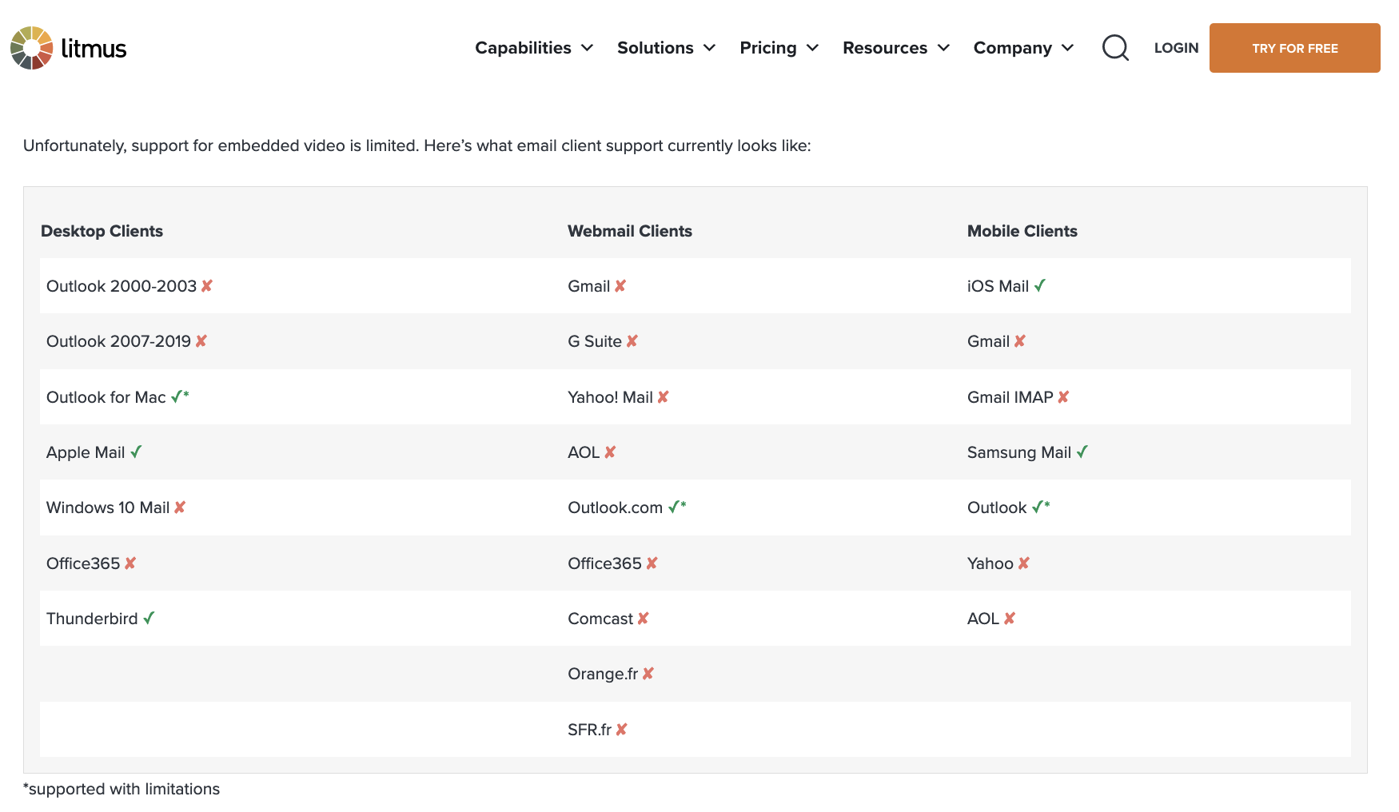Image resolution: width=1399 pixels, height=812 pixels.
Task: Select the Thunderbird cell text
Action: pyautogui.click(x=92, y=619)
